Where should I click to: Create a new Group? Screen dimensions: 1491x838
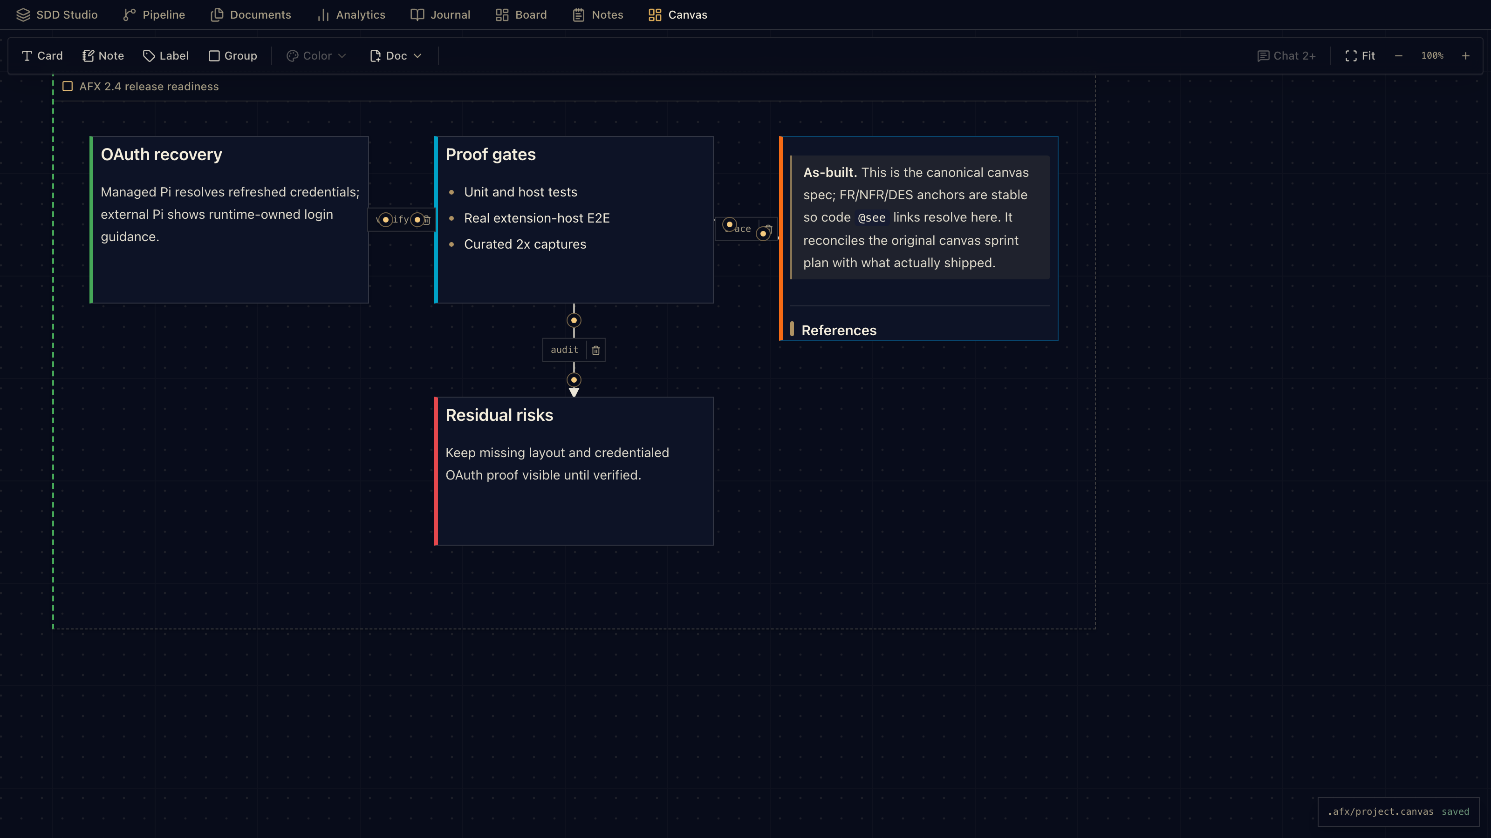(233, 55)
